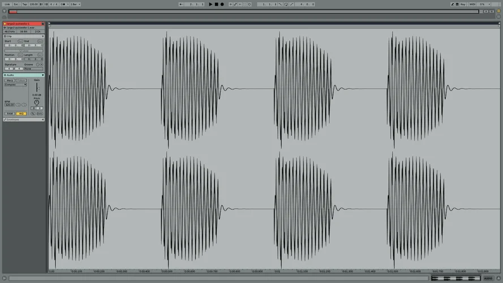This screenshot has height=283, width=503.
Task: Toggle the Follow playback arrow icon
Action: [x=181, y=5]
